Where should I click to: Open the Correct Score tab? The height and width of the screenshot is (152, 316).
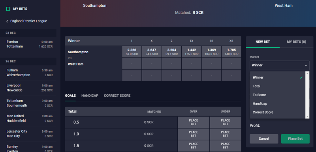117,96
